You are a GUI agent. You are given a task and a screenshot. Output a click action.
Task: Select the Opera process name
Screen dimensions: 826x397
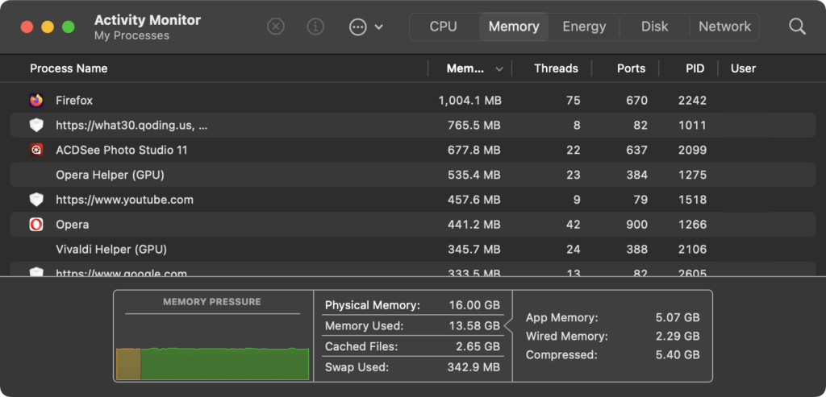point(72,225)
